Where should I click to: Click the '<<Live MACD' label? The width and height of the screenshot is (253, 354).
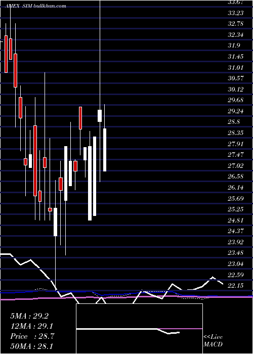click(213, 341)
